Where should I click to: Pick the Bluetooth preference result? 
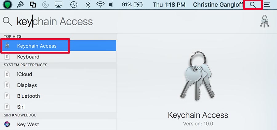(28, 96)
